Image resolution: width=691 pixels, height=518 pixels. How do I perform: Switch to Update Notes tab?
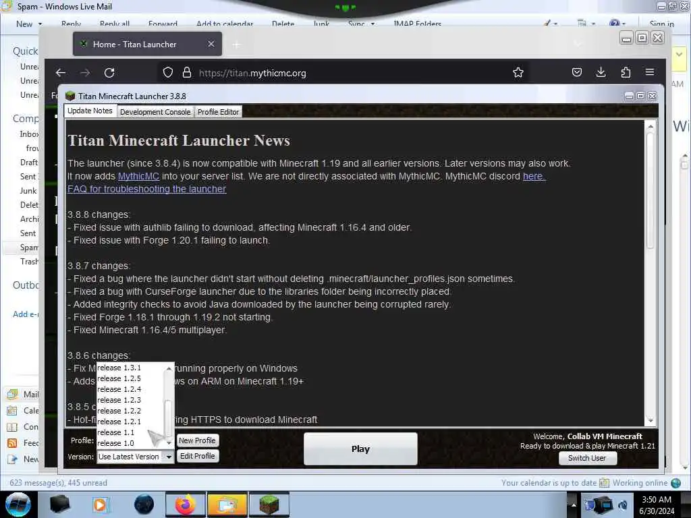pos(90,111)
